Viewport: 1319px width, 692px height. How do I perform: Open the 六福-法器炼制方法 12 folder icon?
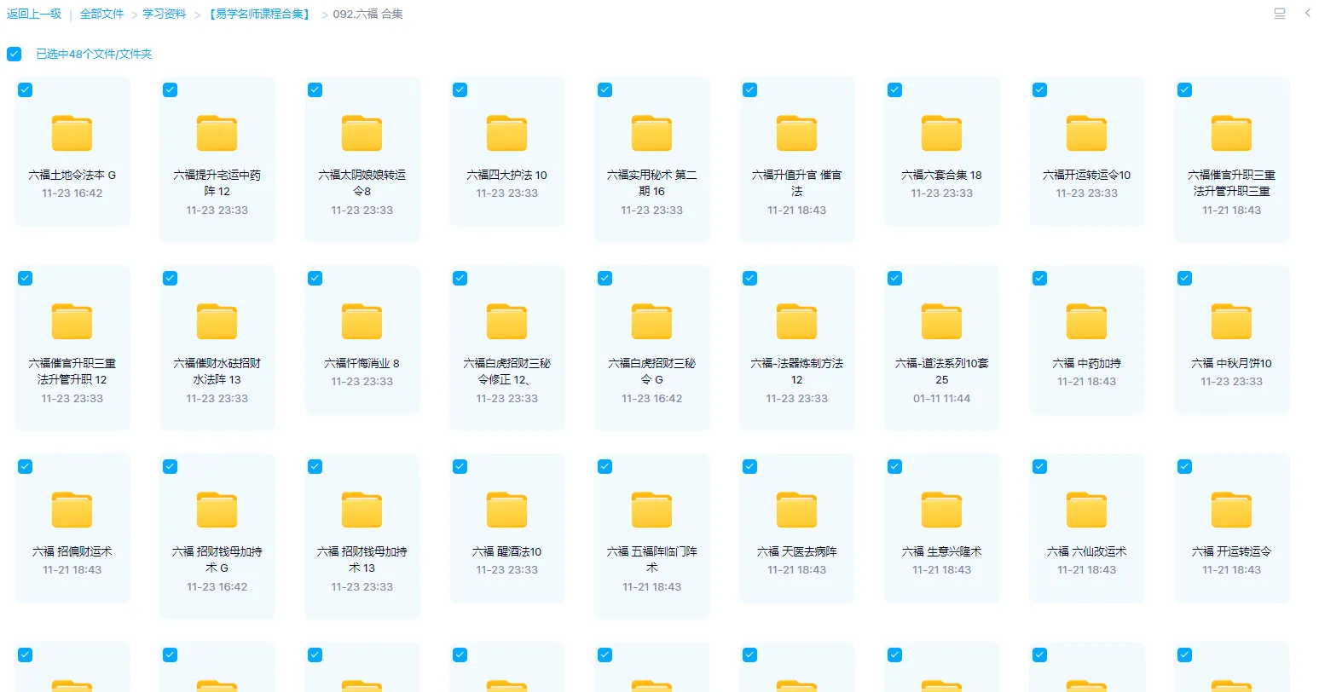[797, 322]
